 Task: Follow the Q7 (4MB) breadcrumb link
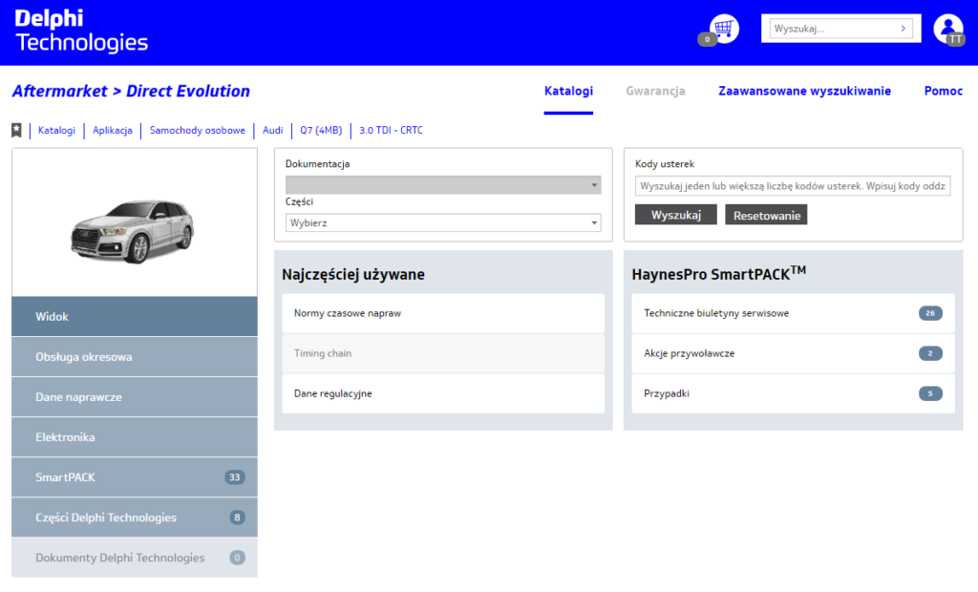coord(321,131)
